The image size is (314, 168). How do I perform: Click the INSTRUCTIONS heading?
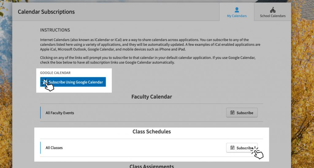point(55,30)
